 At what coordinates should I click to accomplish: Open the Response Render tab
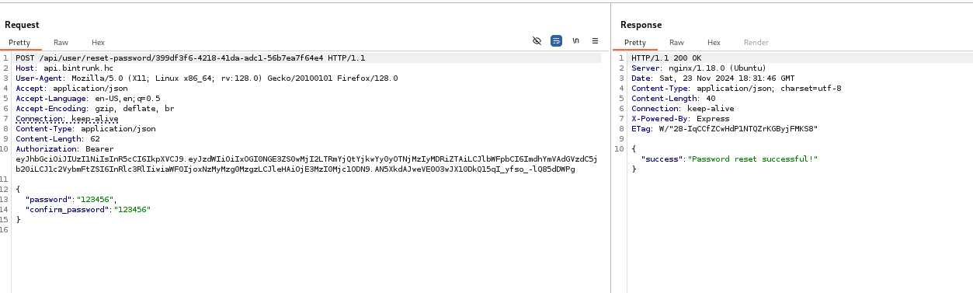pos(756,43)
